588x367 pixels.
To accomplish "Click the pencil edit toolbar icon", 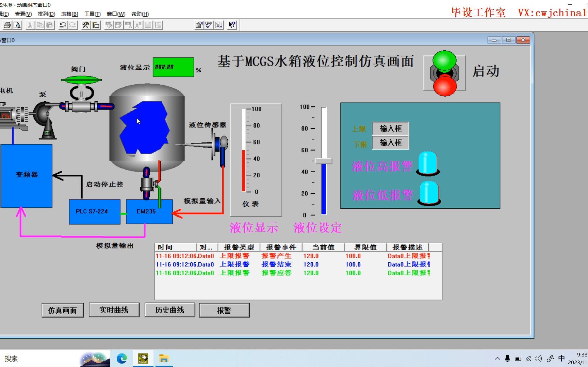I will [118, 25].
